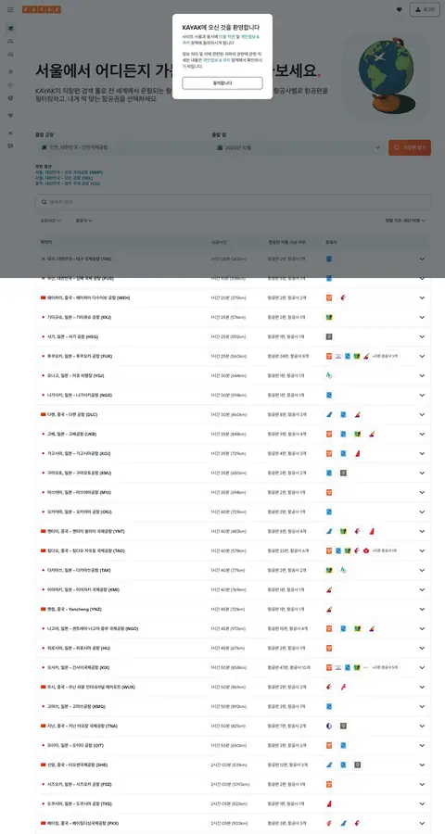Click the more airlines label in Fukuoka row
The width and height of the screenshot is (445, 834).
(385, 357)
